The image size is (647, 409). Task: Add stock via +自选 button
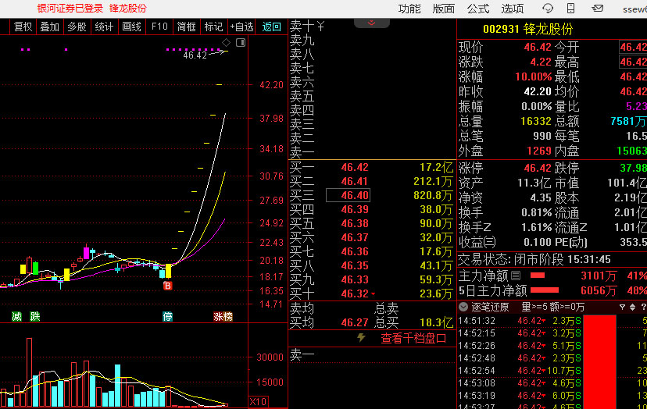coord(241,27)
